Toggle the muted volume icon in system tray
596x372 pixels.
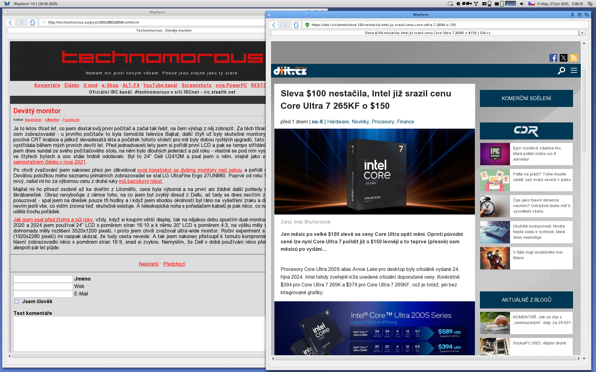click(522, 4)
